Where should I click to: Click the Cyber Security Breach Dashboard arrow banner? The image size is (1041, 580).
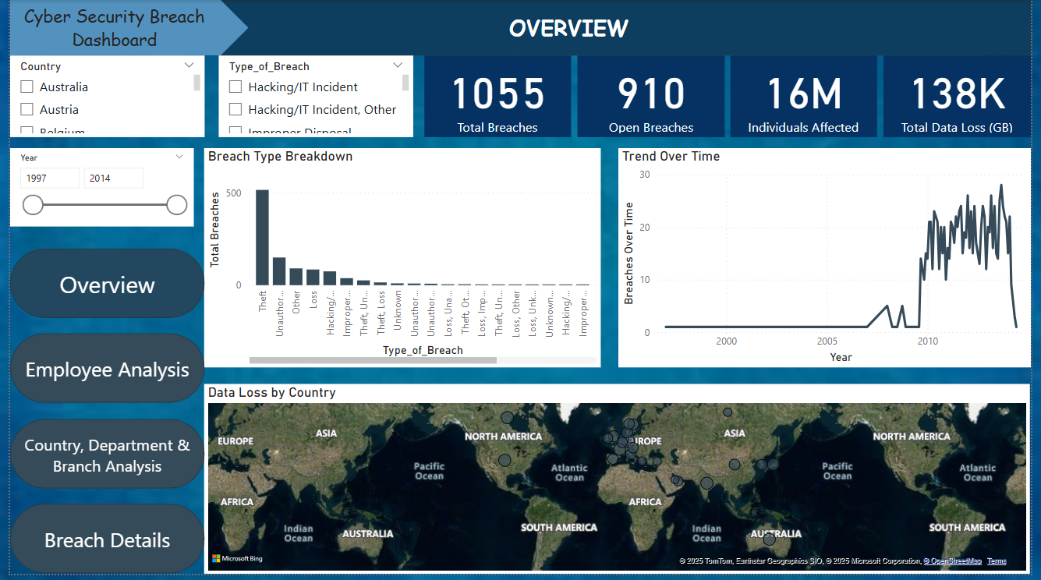125,28
